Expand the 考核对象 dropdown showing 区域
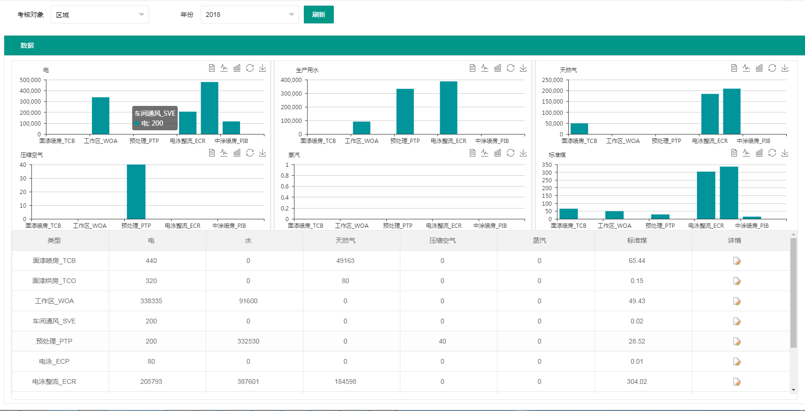The width and height of the screenshot is (805, 411). [x=99, y=15]
